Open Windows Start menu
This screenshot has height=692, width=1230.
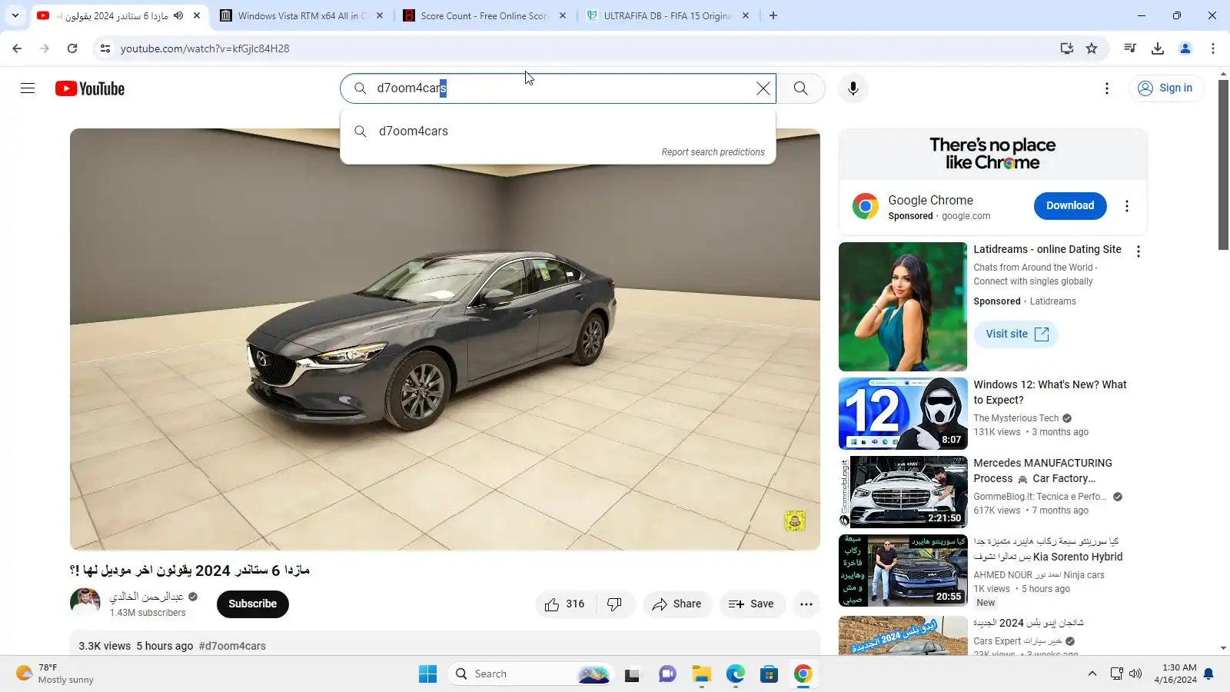pyautogui.click(x=427, y=674)
